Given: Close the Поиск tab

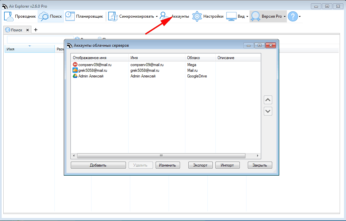Looking at the screenshot, I should [27, 30].
